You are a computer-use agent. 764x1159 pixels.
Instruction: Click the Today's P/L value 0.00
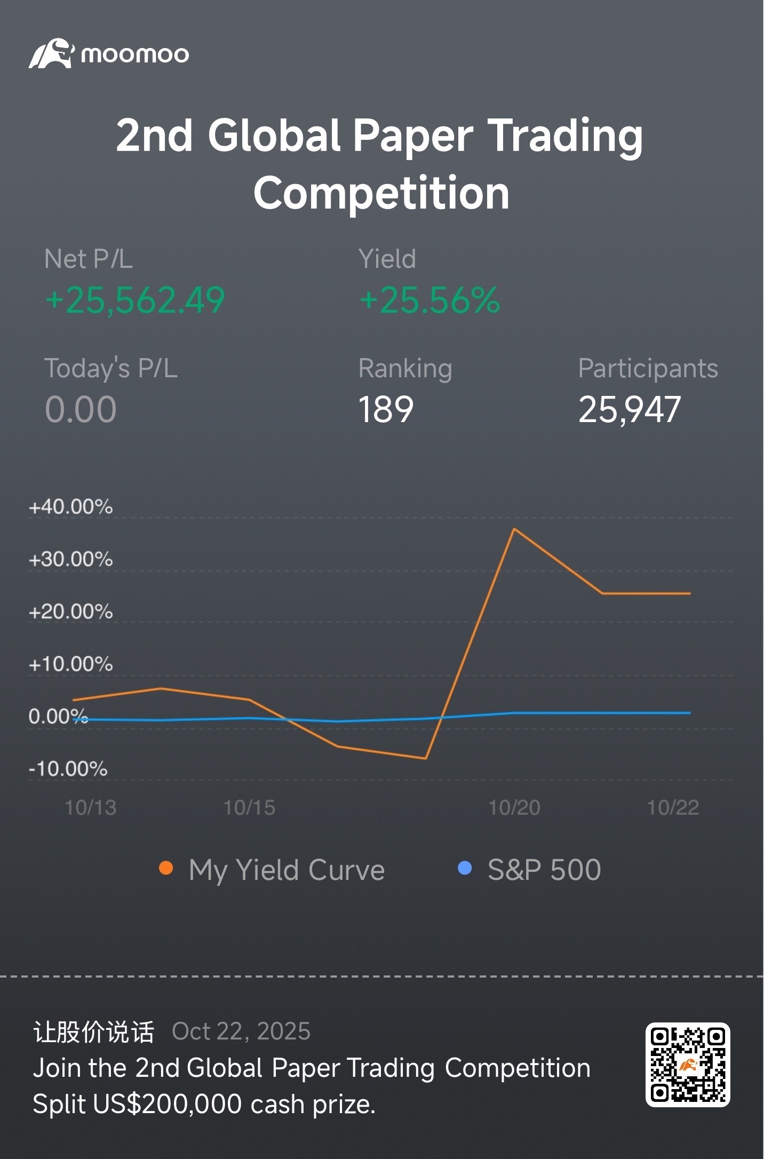tap(81, 410)
